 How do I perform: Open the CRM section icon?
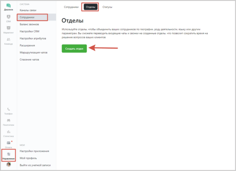pyautogui.click(x=8, y=17)
